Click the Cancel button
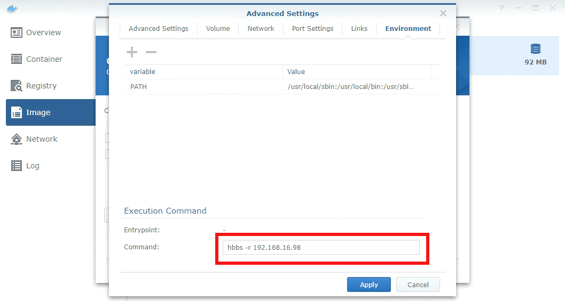Image resolution: width=565 pixels, height=301 pixels. tap(418, 284)
